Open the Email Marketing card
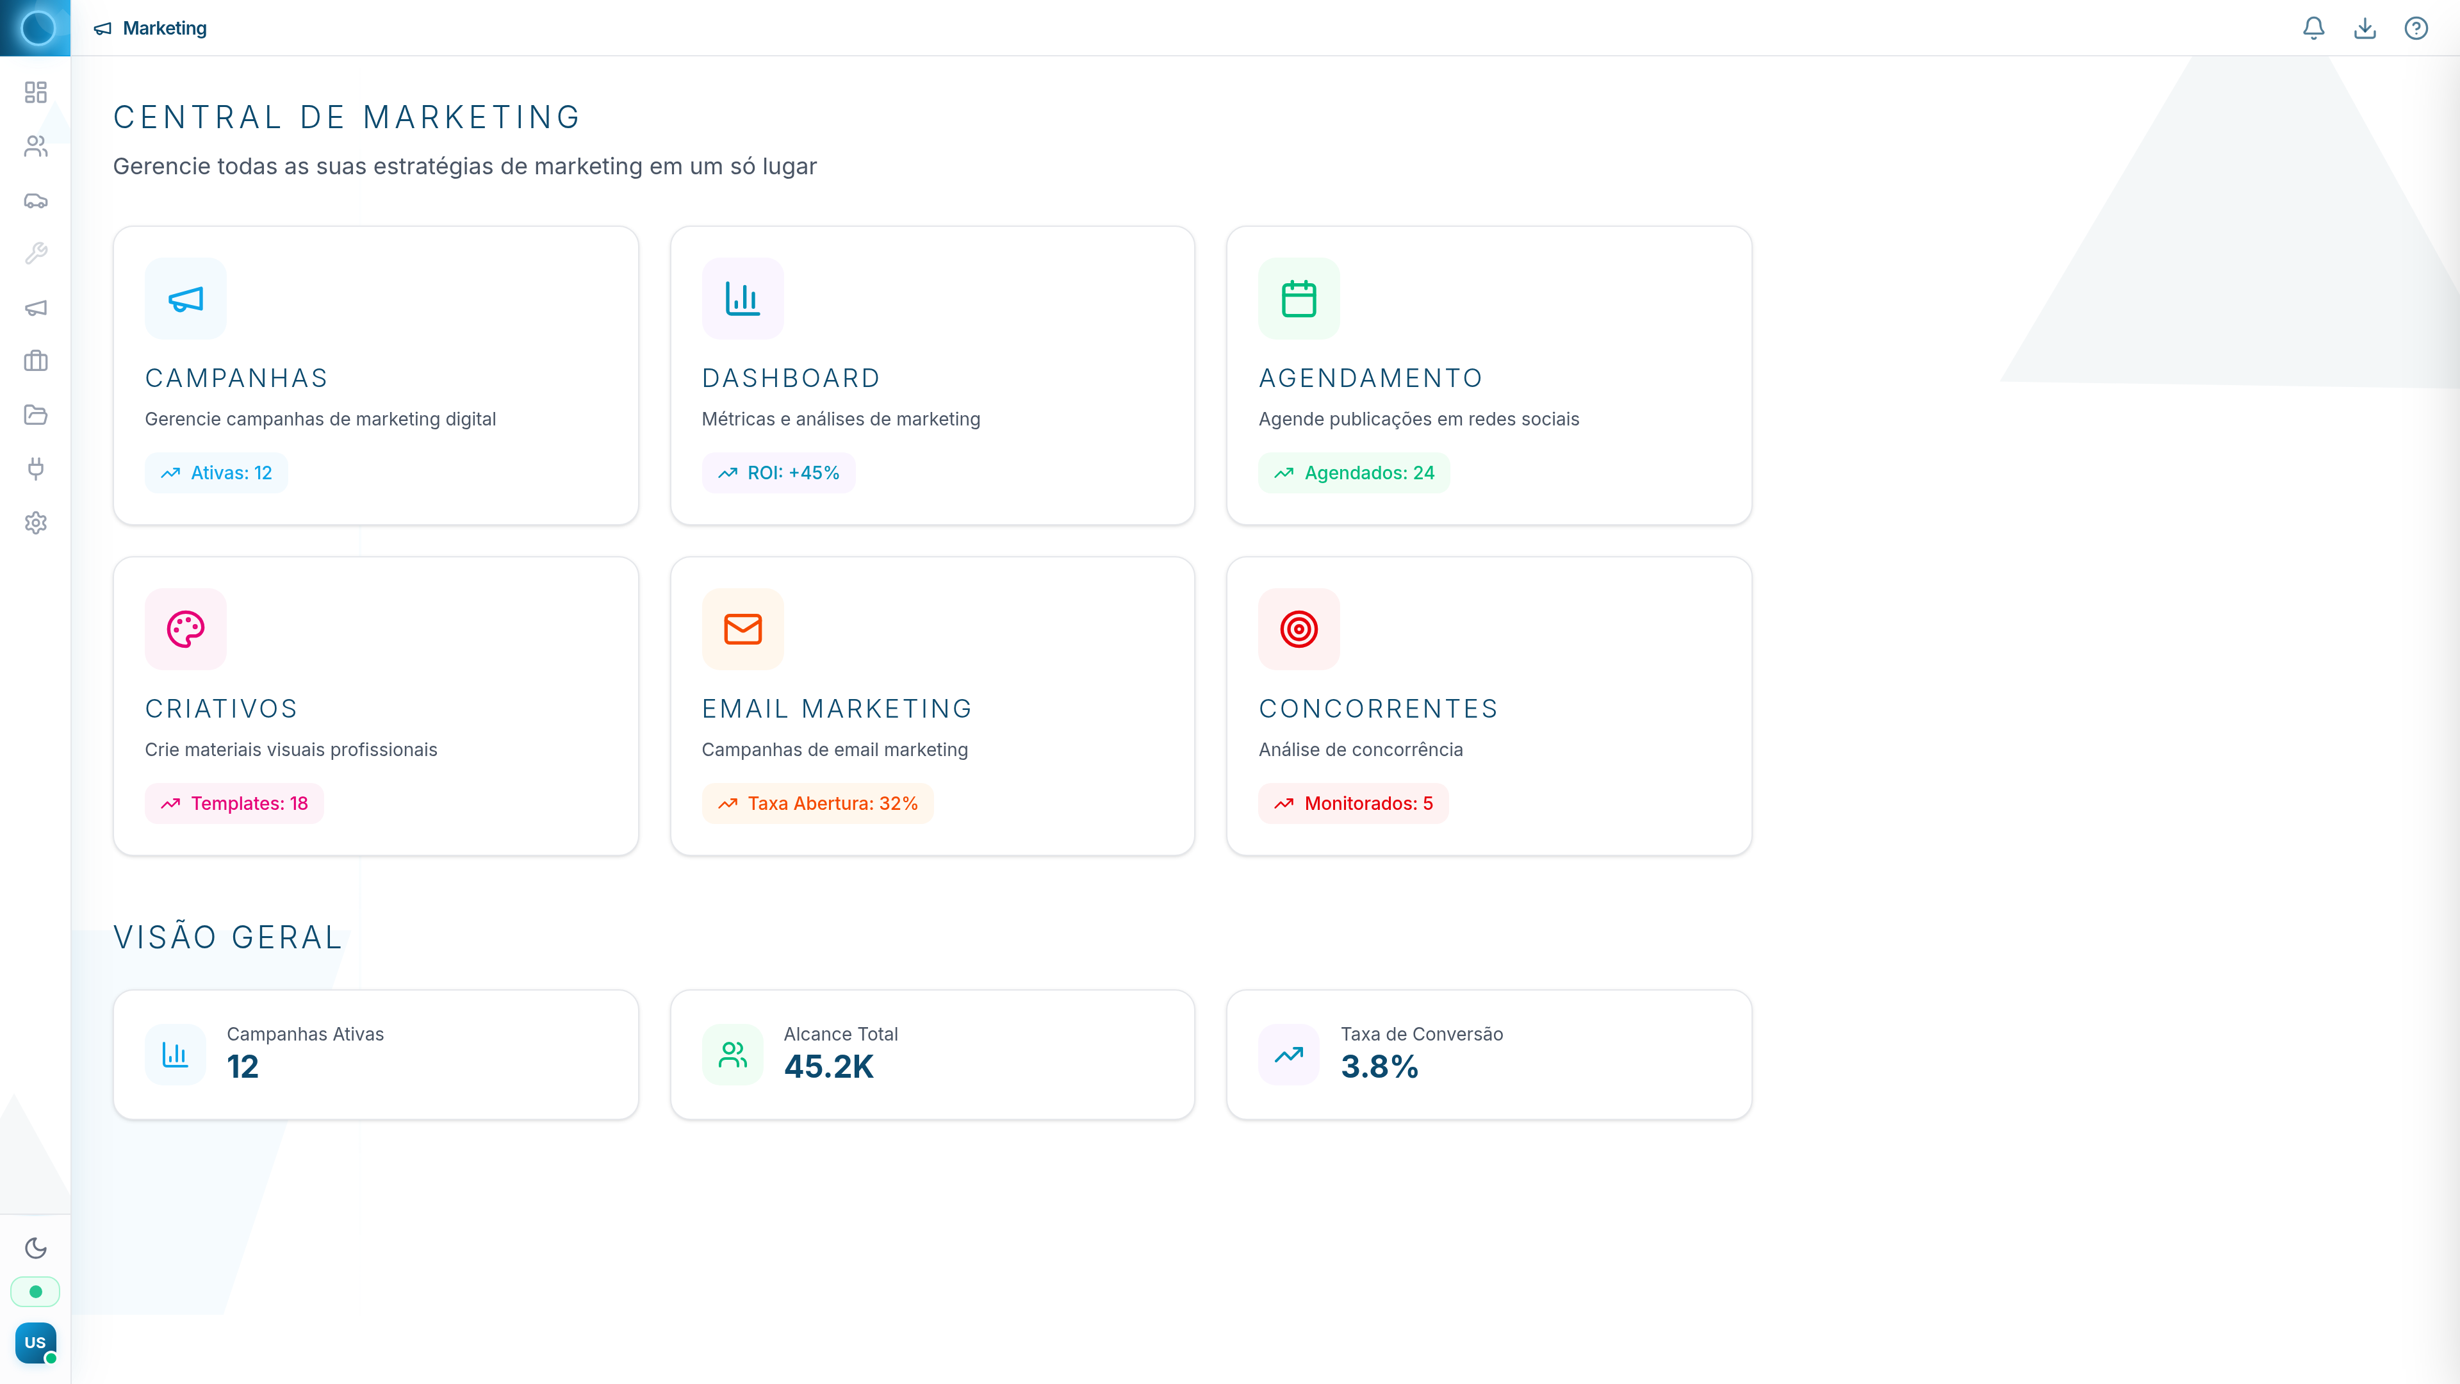Viewport: 2460px width, 1384px height. point(932,706)
